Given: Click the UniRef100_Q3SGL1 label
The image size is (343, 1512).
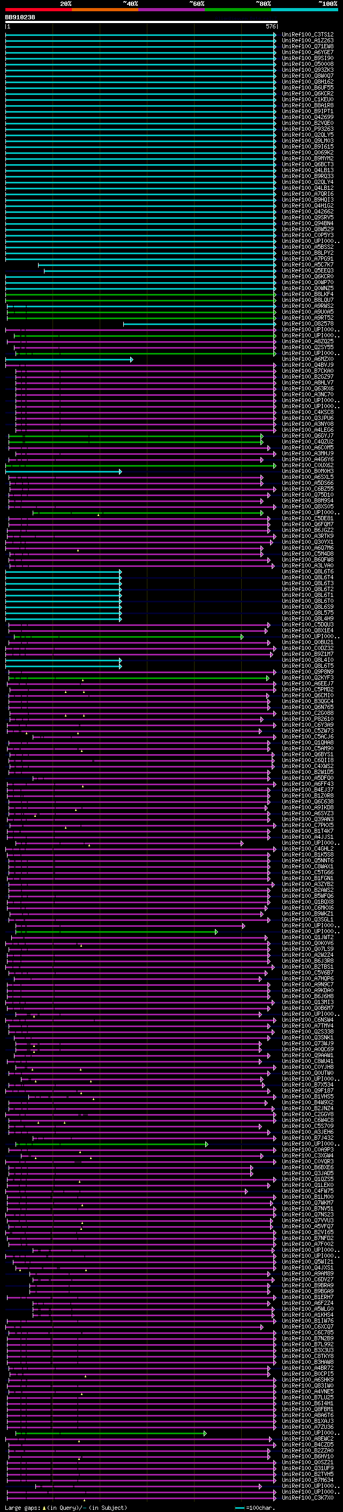Looking at the screenshot, I should tap(308, 920).
